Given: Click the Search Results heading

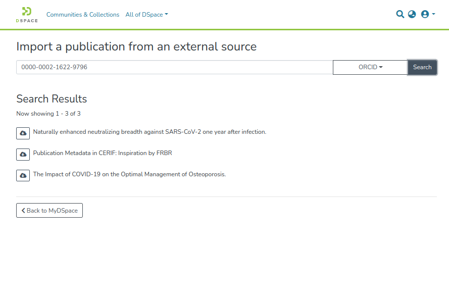Looking at the screenshot, I should click(52, 98).
